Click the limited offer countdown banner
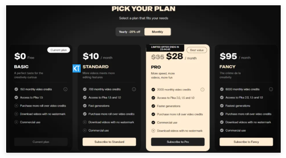This screenshot has height=158, width=286. [165, 48]
